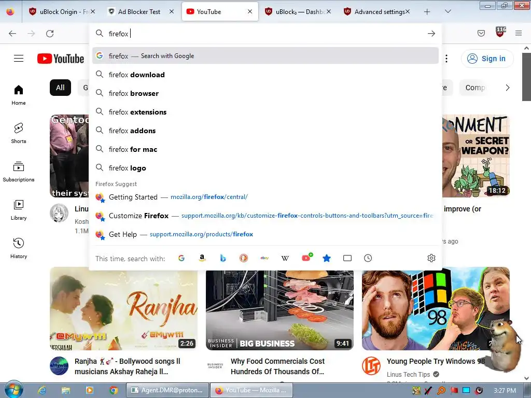Close the Ad Blocker Test tab
Viewport: 531px width, 398px height.
[172, 11]
